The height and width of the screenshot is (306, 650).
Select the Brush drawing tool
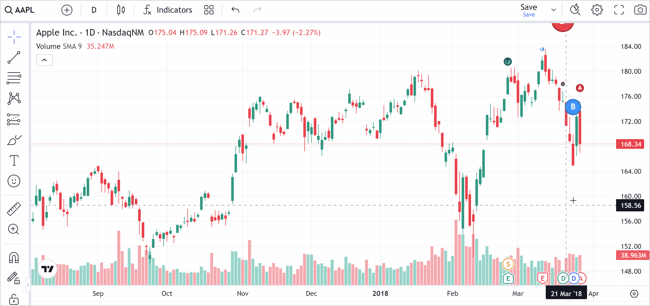tap(14, 138)
